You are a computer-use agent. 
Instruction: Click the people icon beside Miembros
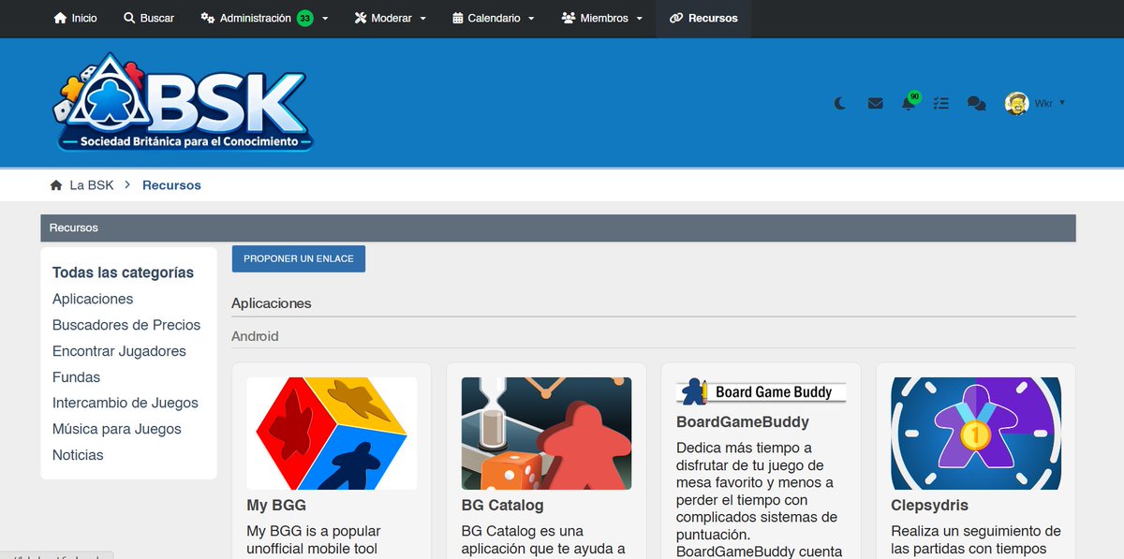pyautogui.click(x=568, y=18)
